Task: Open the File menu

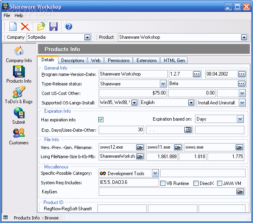Action: [7, 15]
